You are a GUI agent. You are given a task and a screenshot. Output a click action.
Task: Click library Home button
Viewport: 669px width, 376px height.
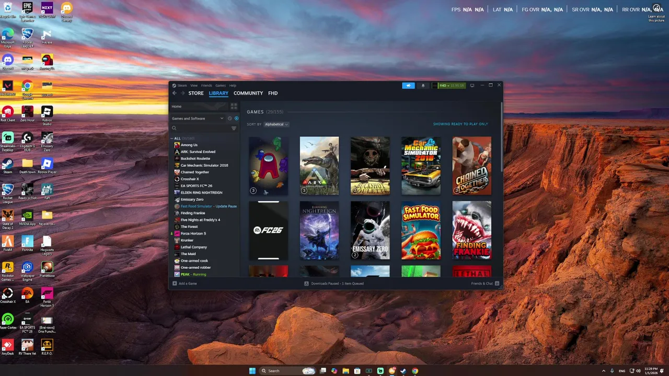point(199,106)
